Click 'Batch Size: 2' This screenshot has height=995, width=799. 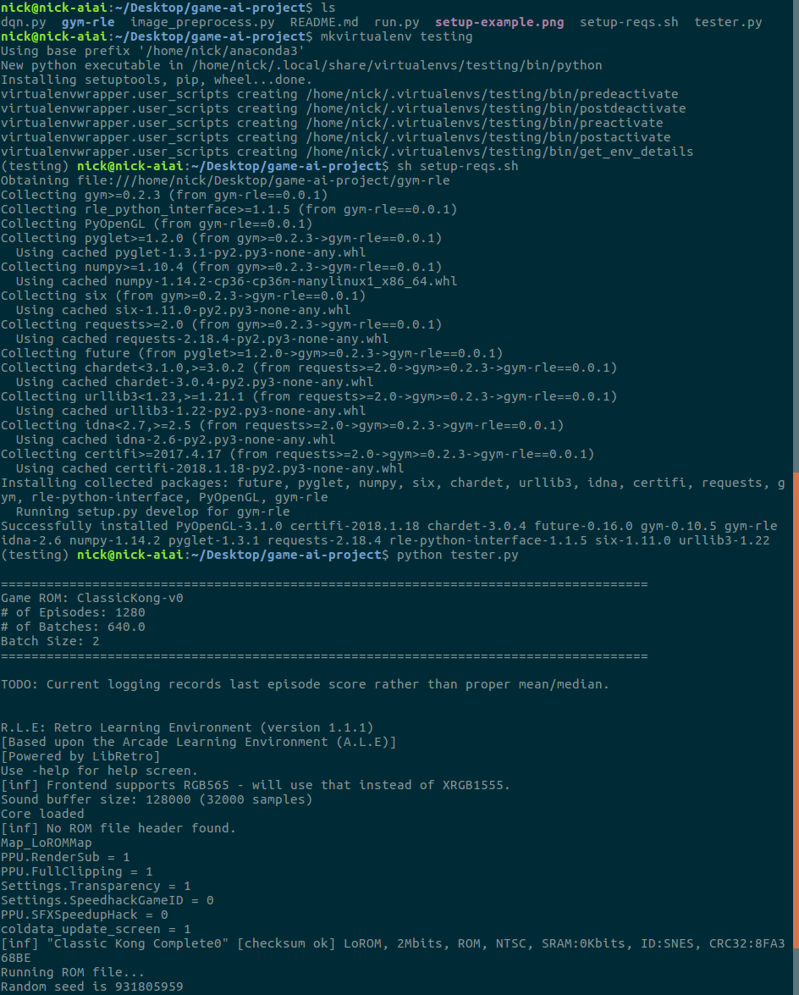50,642
